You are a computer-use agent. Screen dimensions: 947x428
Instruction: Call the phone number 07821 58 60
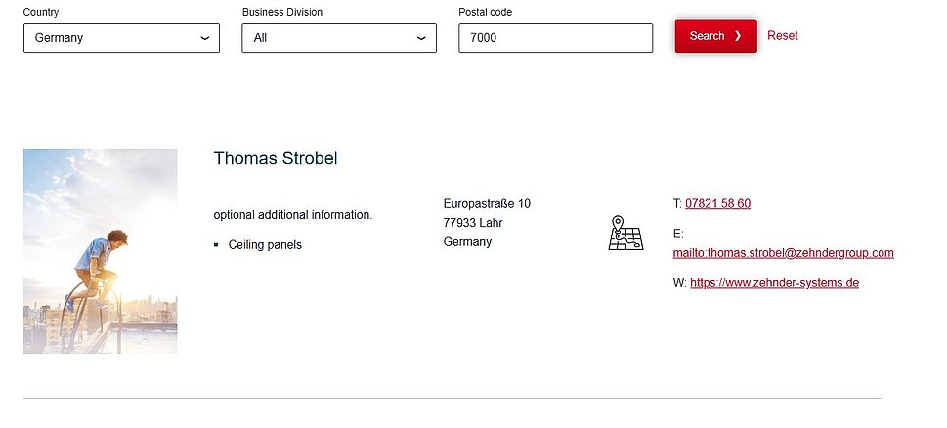click(717, 203)
